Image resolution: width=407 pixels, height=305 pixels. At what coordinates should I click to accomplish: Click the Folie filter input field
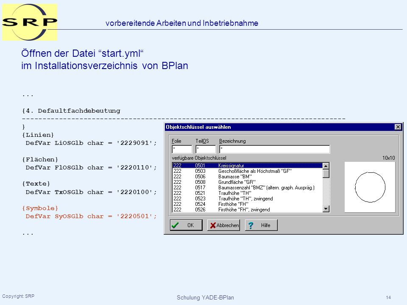tap(182, 149)
